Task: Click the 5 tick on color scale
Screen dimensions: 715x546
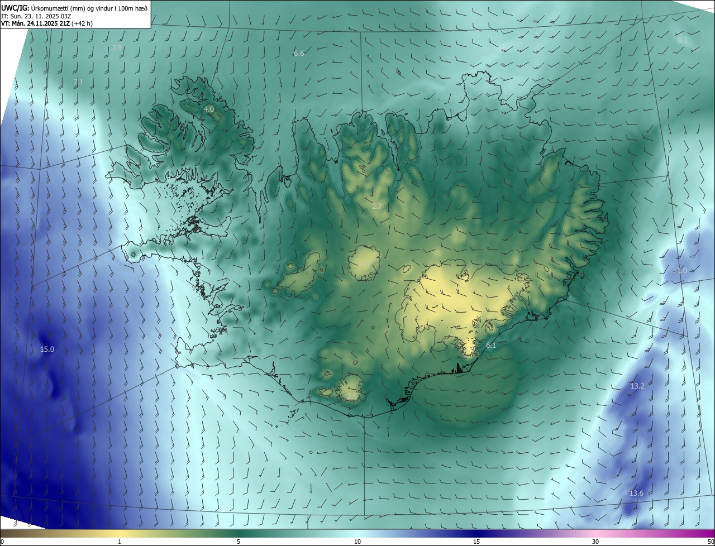Action: [239, 542]
